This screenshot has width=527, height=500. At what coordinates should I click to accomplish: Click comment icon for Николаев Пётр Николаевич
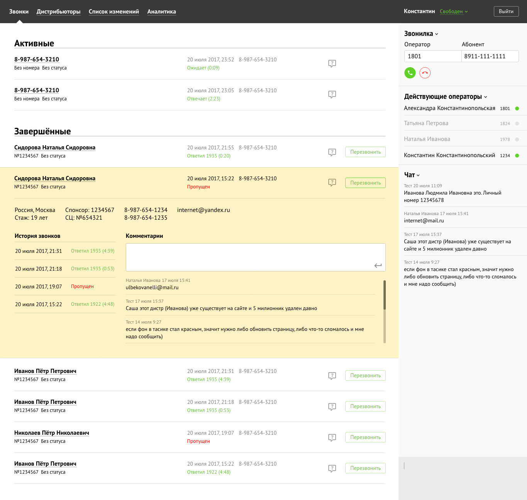[332, 437]
